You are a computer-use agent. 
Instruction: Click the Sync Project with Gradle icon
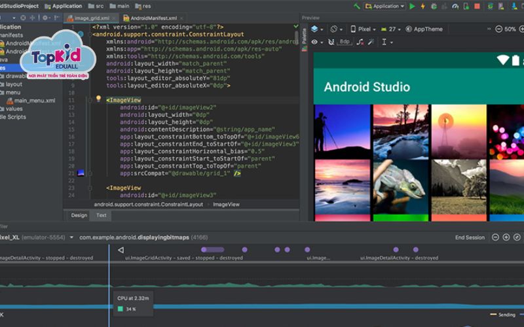pos(490,6)
